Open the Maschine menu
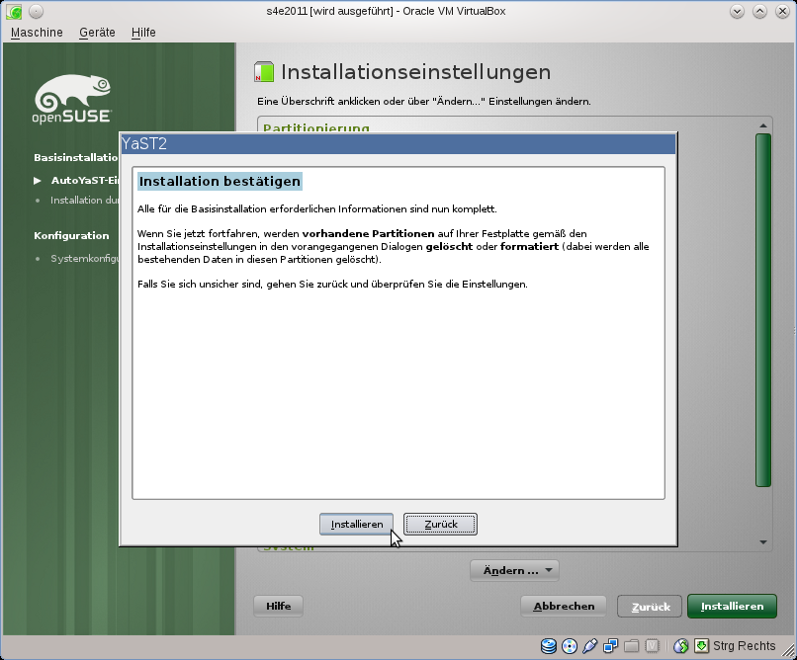The height and width of the screenshot is (660, 797). (37, 33)
